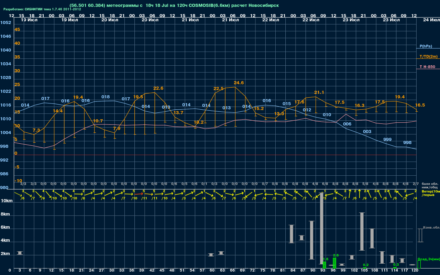Click the 1034 pressure axis tick
The width and height of the screenshot is (440, 275).
click(x=5, y=64)
